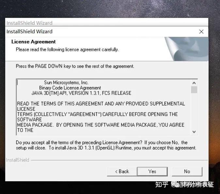Click the license scrollbar down arrow
Screen dimensions: 220x194
(x=194, y=132)
